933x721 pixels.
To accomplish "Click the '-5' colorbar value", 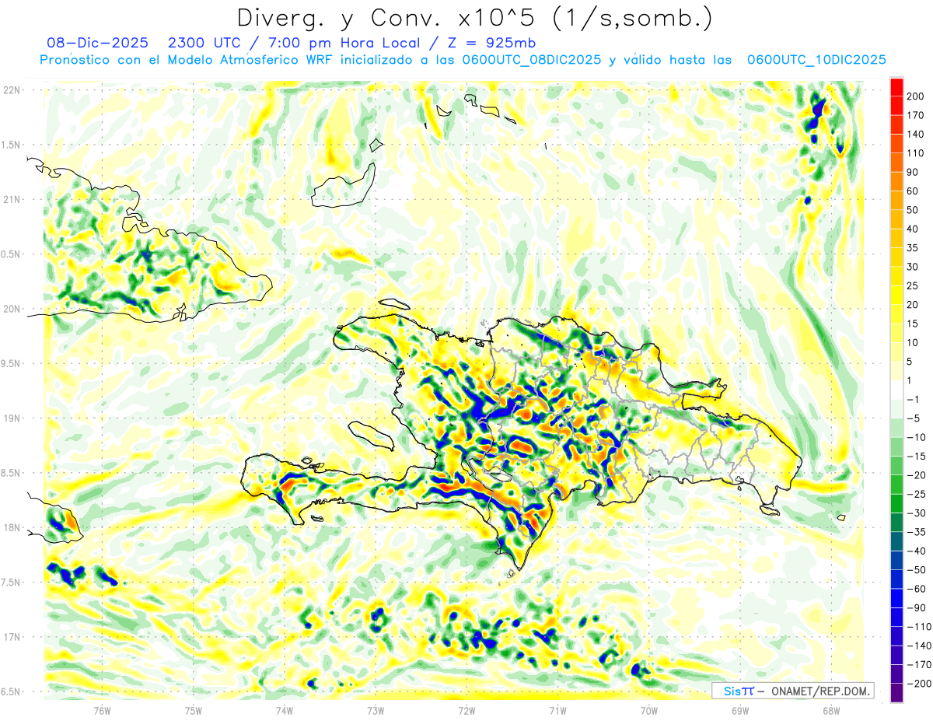I will (914, 418).
